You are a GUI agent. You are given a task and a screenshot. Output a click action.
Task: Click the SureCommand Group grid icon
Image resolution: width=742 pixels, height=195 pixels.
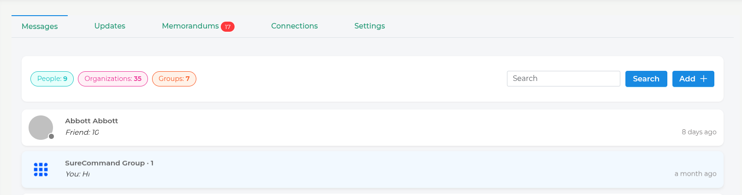click(41, 169)
